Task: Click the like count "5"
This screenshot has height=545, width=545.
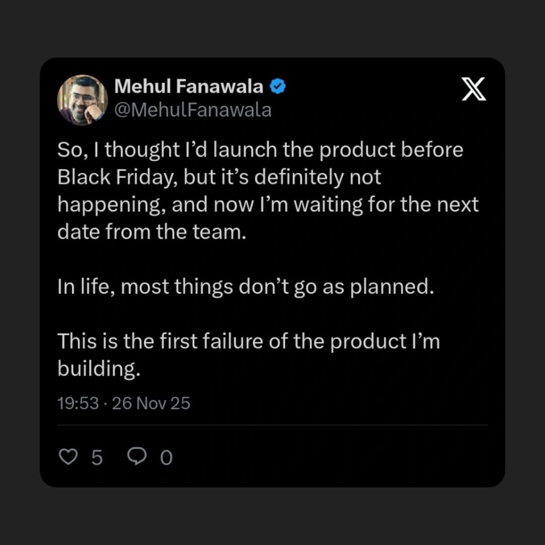Action: click(x=97, y=458)
